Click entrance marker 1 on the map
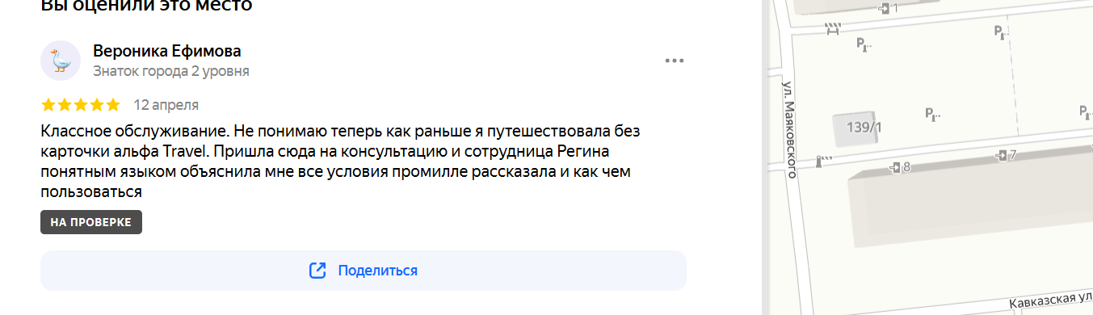1093x315 pixels. coord(889,8)
